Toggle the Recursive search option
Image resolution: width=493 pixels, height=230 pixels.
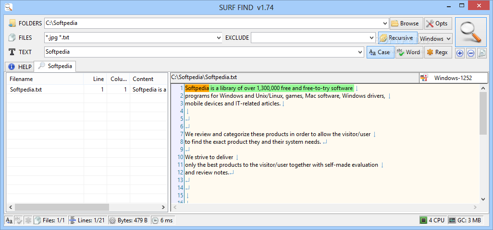click(397, 38)
